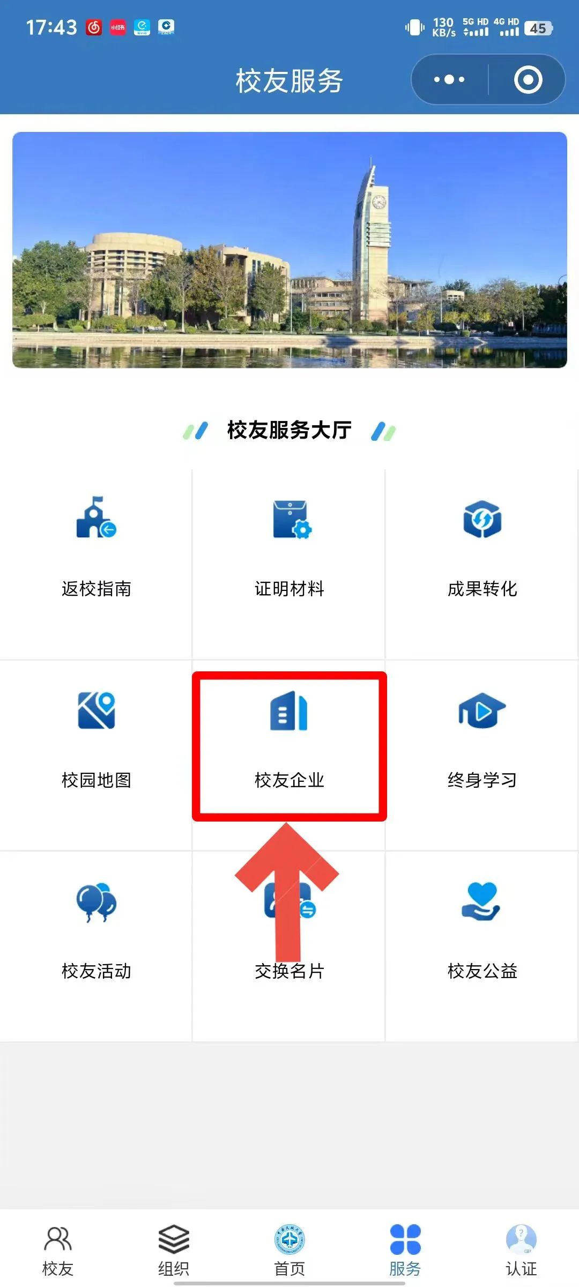Open the 返校指南 service icon
The image size is (579, 1287).
point(96,517)
